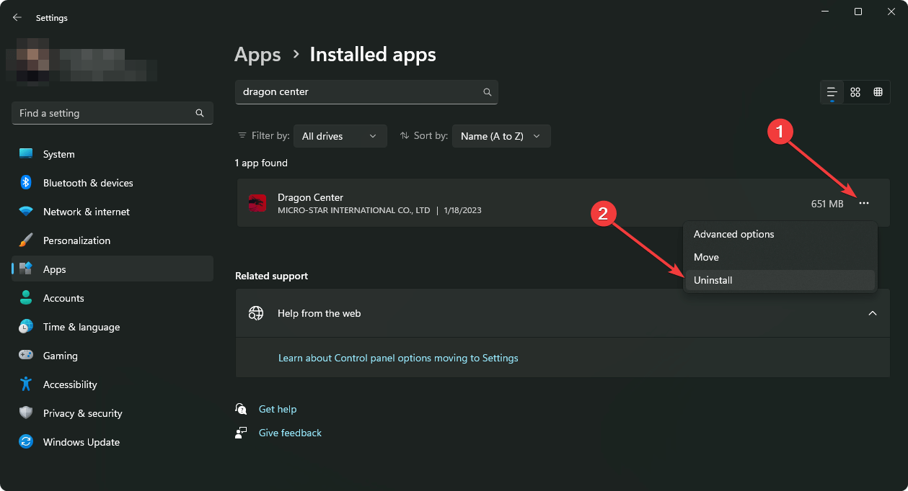Click the user profile picture
Screen dimensions: 908x491
click(33, 62)
